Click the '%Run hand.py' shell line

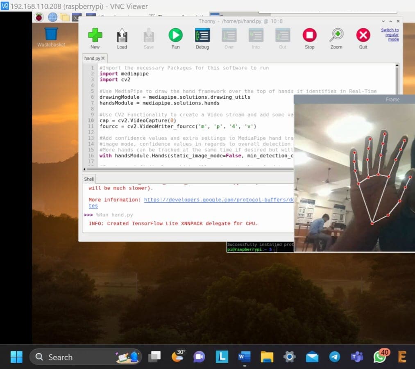114,215
